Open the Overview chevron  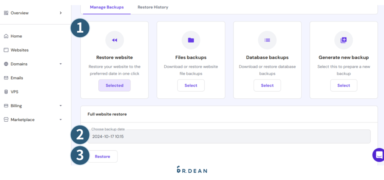[x=61, y=13]
